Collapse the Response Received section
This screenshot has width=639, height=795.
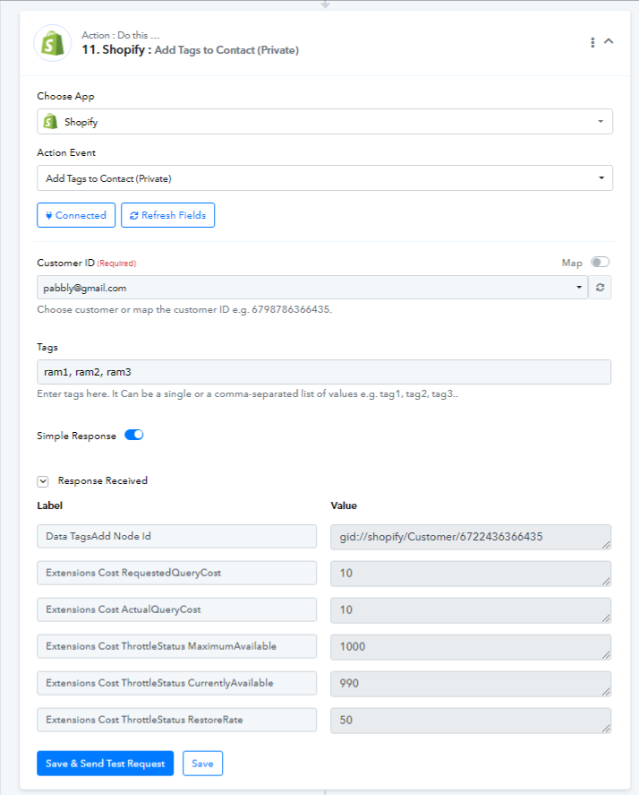43,481
